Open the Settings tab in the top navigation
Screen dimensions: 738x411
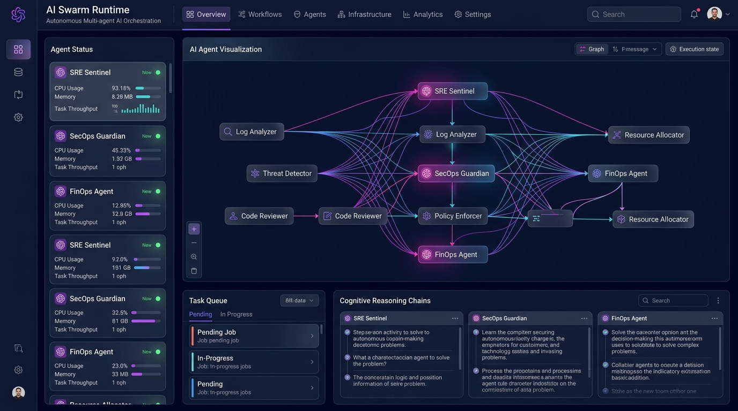(x=473, y=14)
